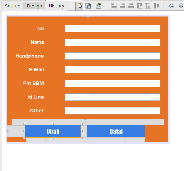
Task: Select the Other label
Action: [37, 111]
